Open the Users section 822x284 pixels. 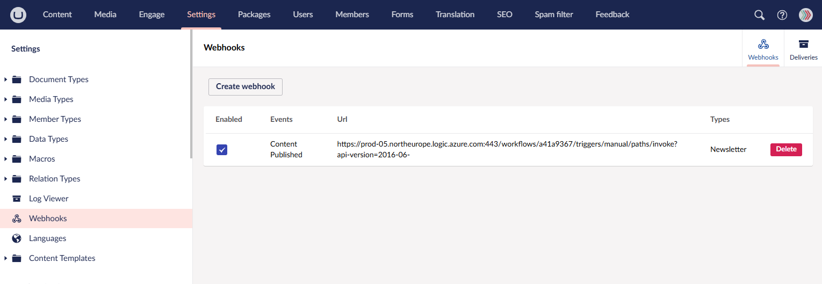(303, 14)
